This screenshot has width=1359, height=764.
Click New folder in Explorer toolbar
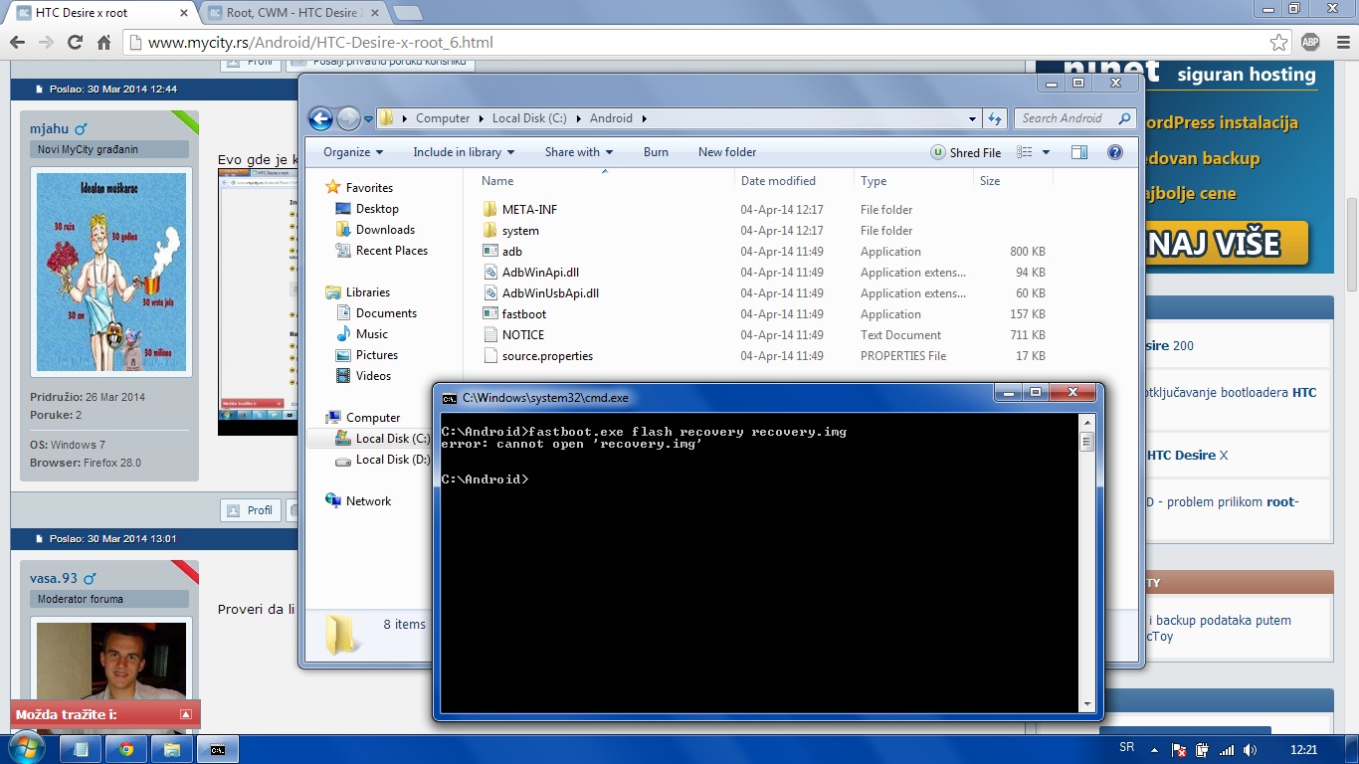[727, 152]
